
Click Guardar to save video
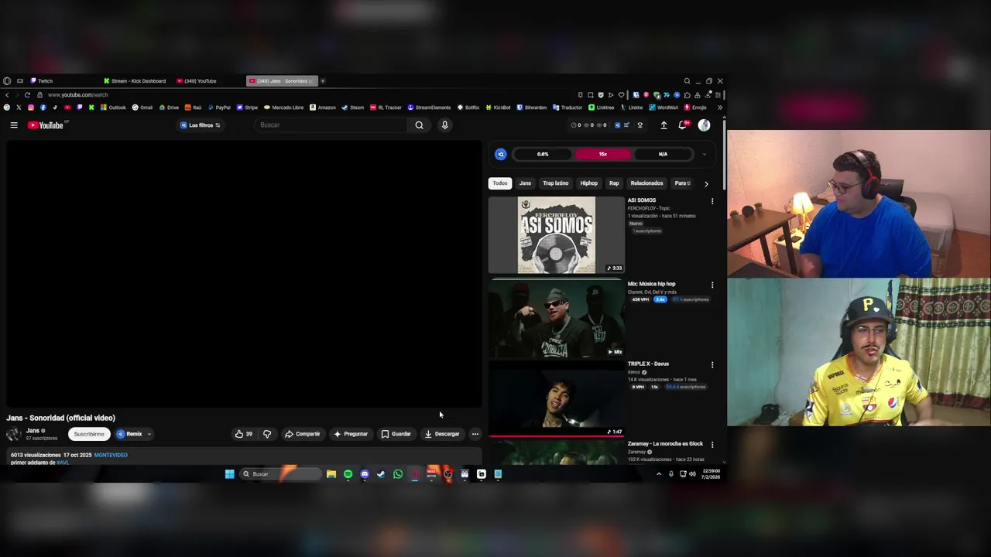pyautogui.click(x=396, y=434)
